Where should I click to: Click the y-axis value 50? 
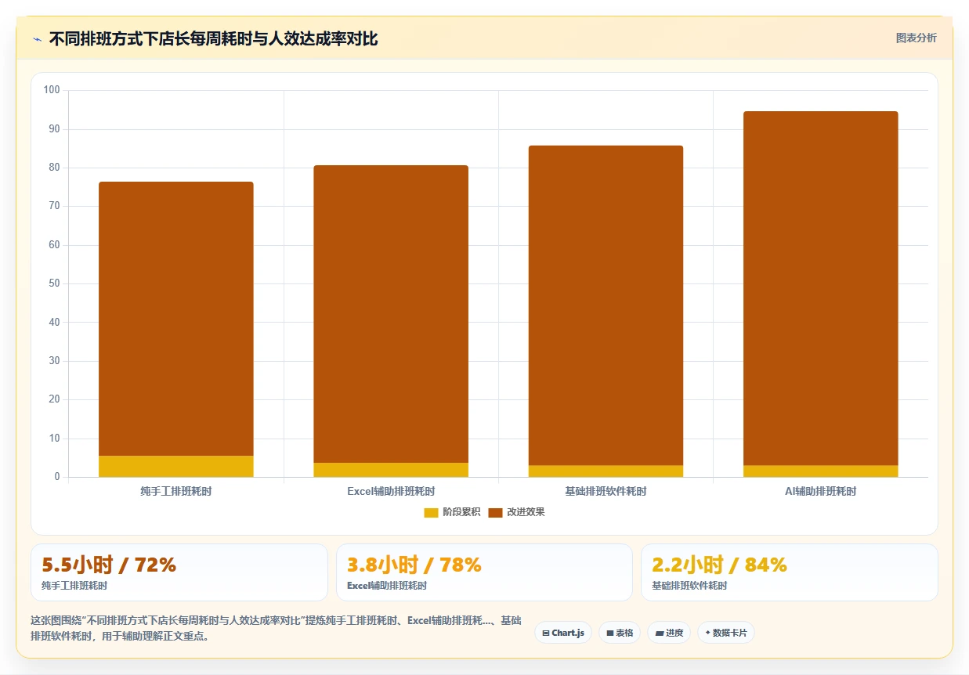pyautogui.click(x=54, y=283)
